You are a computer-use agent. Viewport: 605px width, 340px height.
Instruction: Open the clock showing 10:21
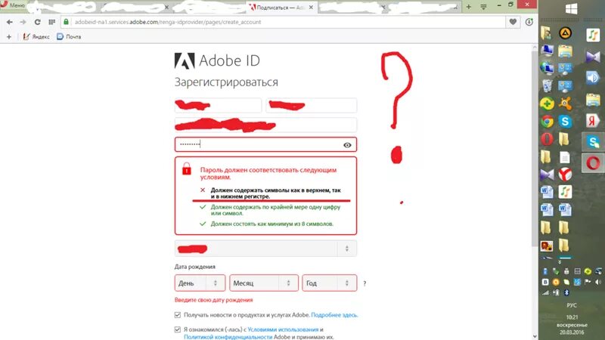[572, 317]
